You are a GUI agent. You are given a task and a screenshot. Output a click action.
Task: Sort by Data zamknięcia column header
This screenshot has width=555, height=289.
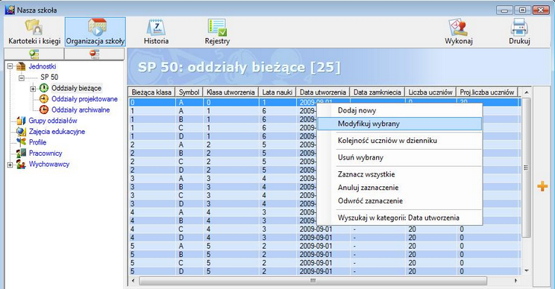[x=377, y=92]
